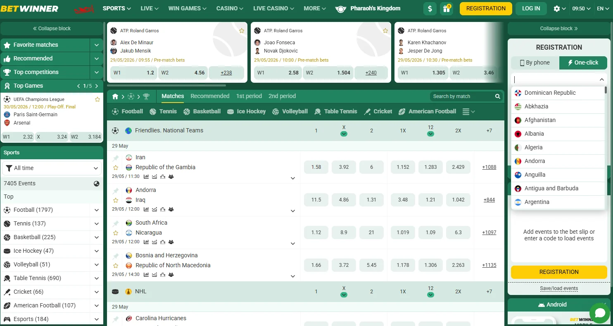The height and width of the screenshot is (326, 613).
Task: Open +1088 markets for Iran match
Action: (x=489, y=167)
